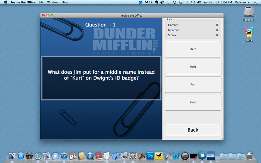This screenshot has width=261, height=163.
Task: Open the Adobe 17 updates menu bar item
Action: point(149,2)
